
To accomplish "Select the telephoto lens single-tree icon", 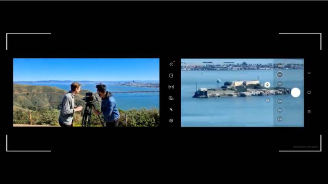I will (267, 85).
